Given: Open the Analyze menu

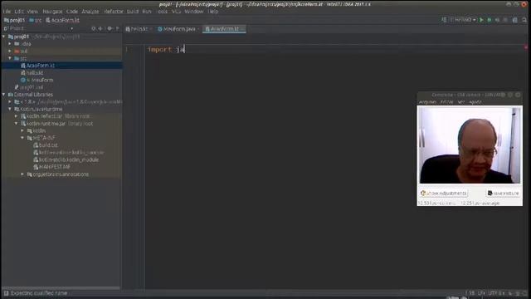Looking at the screenshot, I should (x=90, y=12).
